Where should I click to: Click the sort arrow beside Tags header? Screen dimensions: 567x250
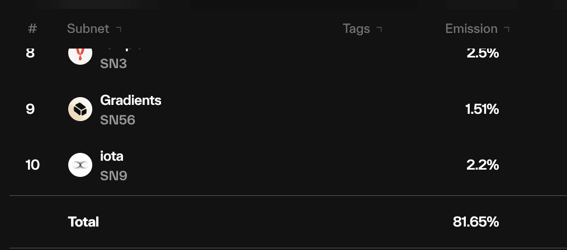[379, 29]
